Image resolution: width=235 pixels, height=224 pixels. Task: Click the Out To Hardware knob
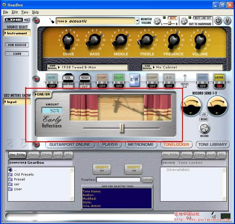[184, 21]
